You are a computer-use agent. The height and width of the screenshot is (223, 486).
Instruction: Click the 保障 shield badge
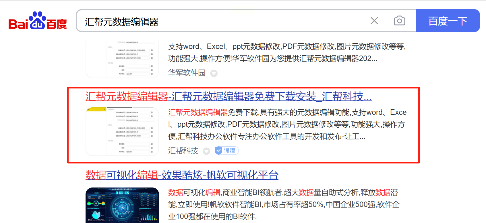pyautogui.click(x=227, y=151)
